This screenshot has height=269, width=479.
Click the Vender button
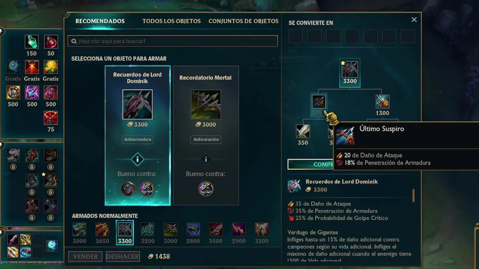(x=85, y=256)
